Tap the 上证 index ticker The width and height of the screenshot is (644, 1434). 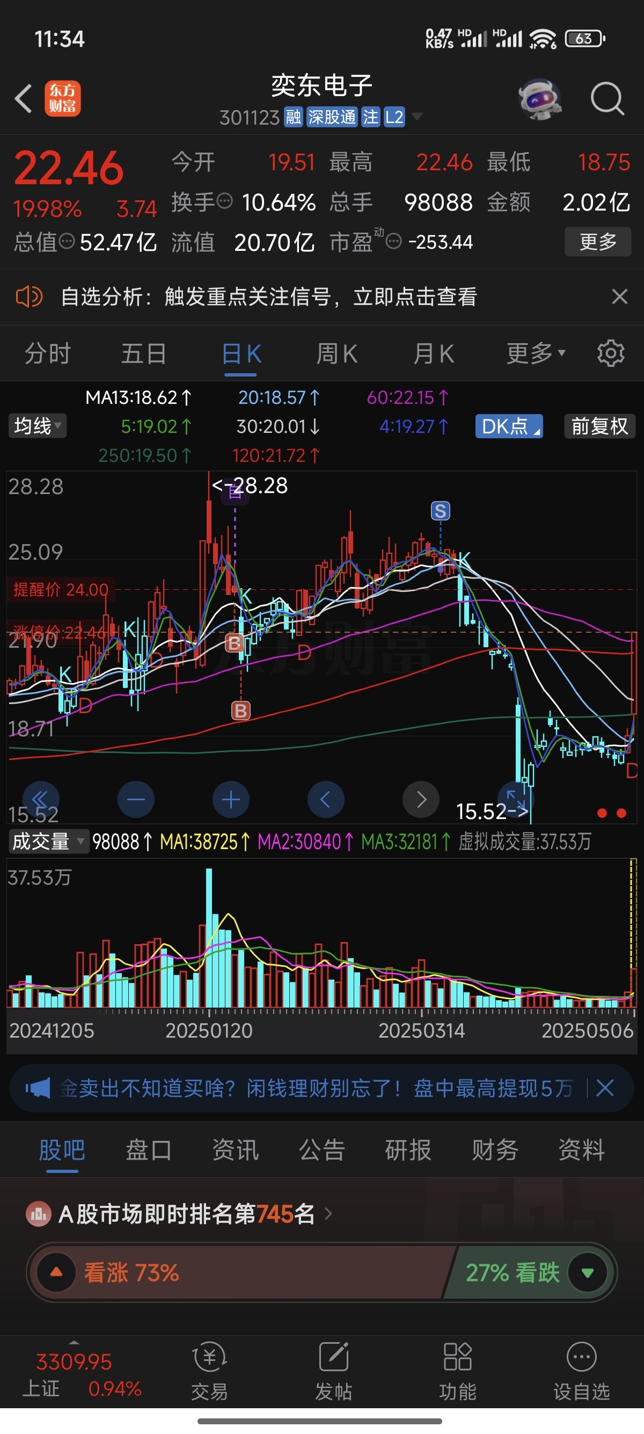click(x=81, y=1375)
